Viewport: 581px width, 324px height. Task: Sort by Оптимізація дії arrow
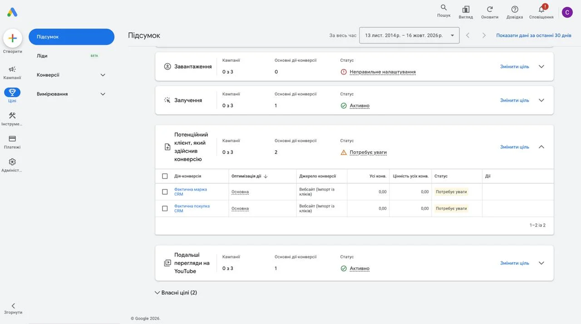(266, 176)
